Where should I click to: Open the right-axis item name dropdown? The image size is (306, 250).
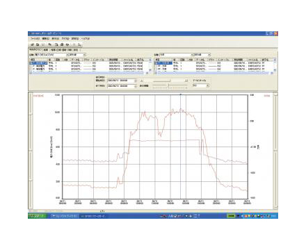click(177, 55)
